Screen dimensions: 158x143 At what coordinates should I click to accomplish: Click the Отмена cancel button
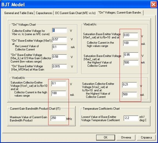pos(126,137)
